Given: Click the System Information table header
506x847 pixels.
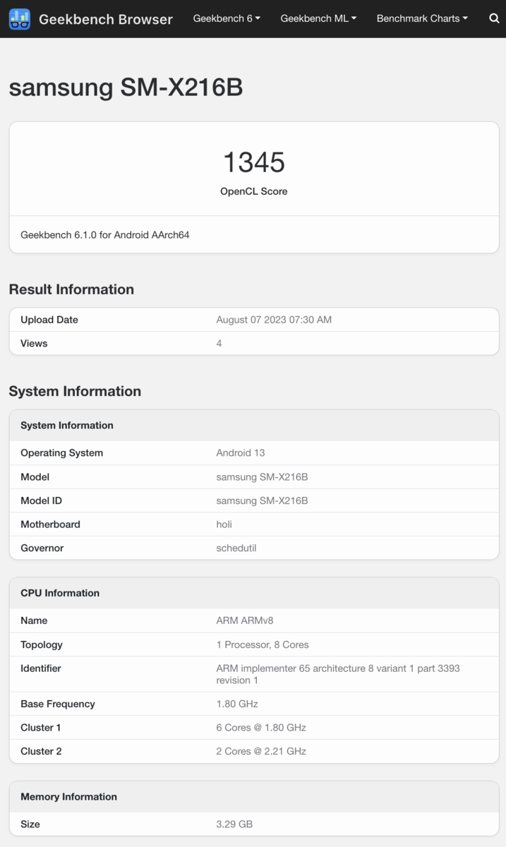Looking at the screenshot, I should coord(254,425).
